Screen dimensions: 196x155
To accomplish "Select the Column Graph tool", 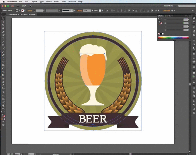I will [x=3, y=95].
